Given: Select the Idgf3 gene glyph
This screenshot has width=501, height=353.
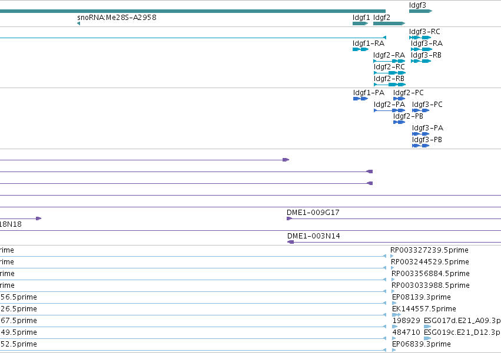Looking at the screenshot, I should point(420,11).
